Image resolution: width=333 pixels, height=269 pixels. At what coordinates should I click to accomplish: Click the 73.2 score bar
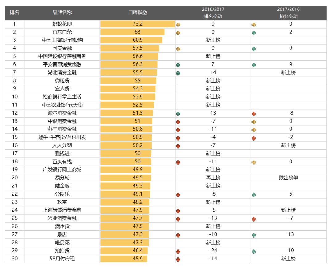click(138, 24)
